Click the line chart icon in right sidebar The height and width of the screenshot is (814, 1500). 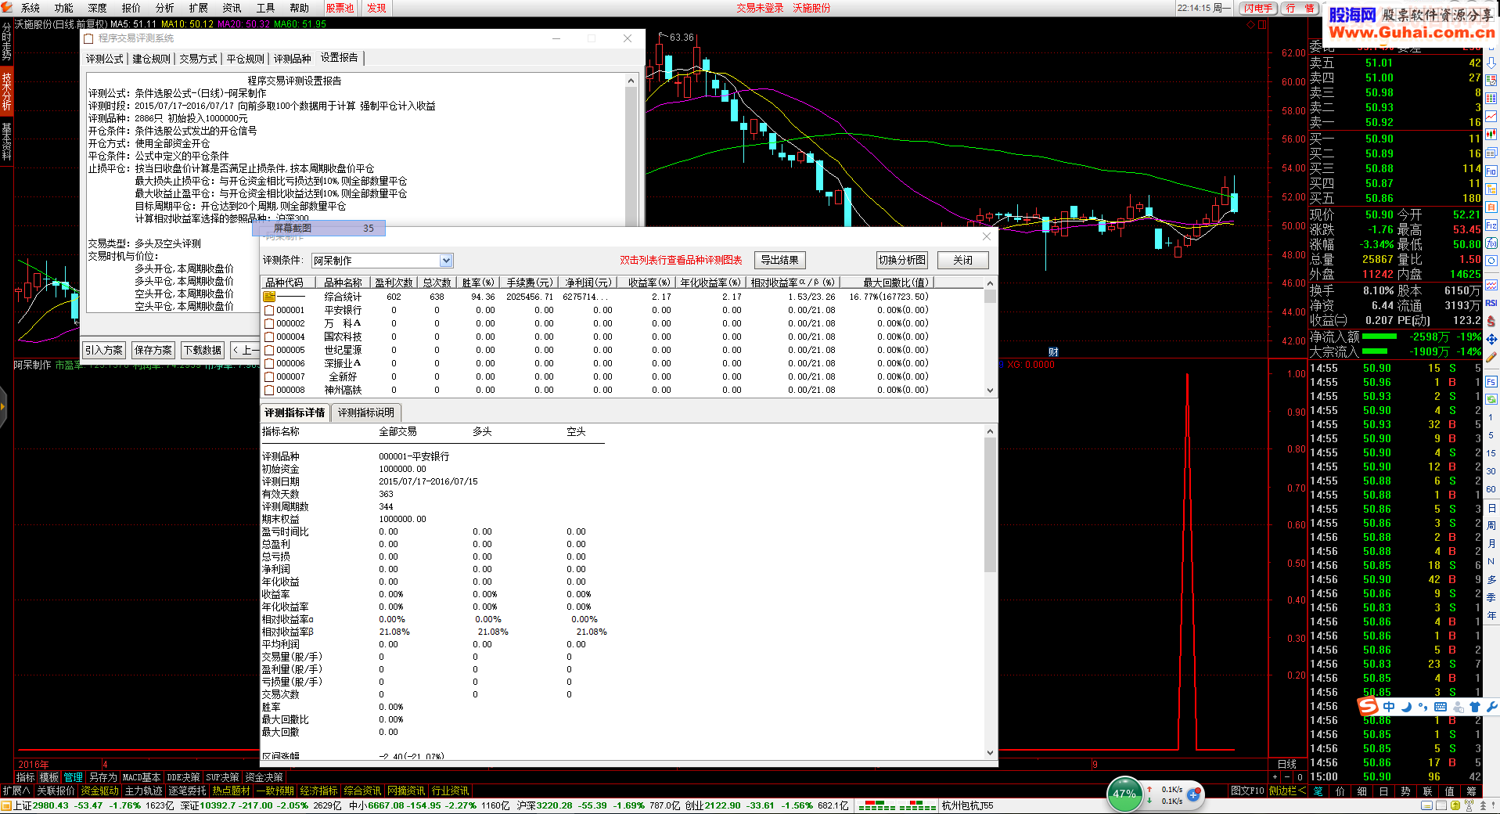[1491, 117]
